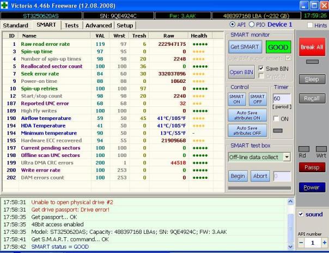Click the SMART OFF button
The width and height of the screenshot is (329, 253).
tap(257, 99)
